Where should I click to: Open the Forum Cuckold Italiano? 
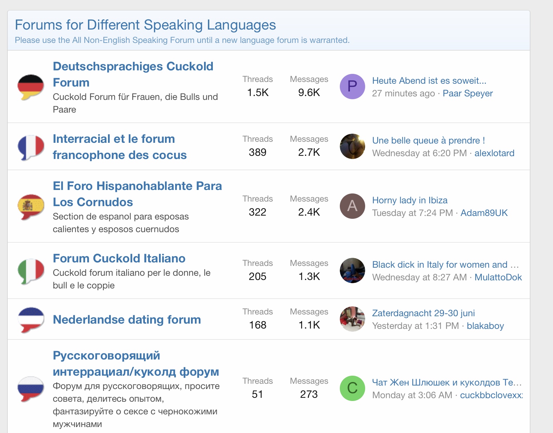119,258
